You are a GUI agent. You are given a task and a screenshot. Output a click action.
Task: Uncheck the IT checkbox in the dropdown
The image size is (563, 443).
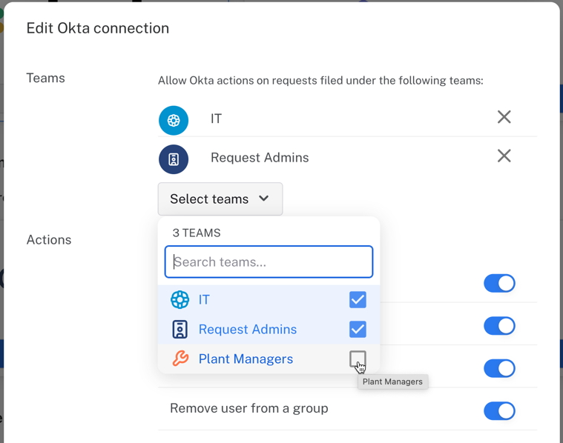pyautogui.click(x=358, y=299)
